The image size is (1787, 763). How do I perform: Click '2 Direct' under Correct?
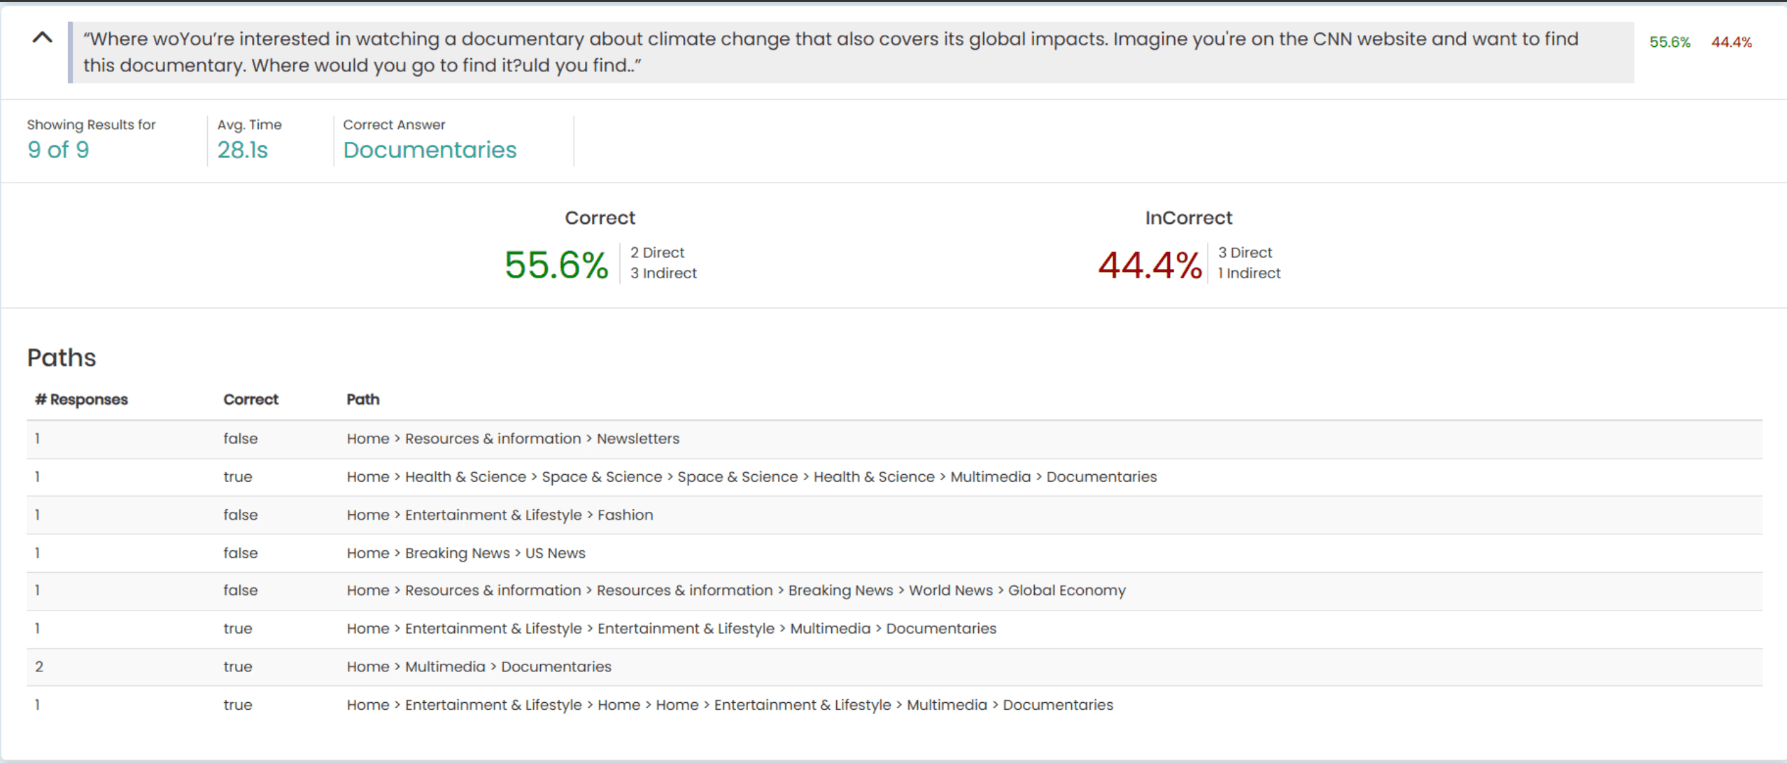[x=657, y=252]
